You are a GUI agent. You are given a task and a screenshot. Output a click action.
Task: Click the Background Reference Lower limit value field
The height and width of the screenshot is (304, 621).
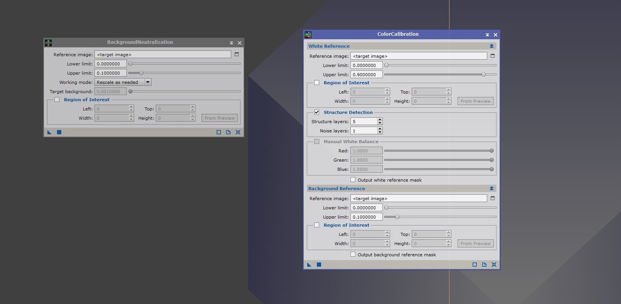[366, 208]
